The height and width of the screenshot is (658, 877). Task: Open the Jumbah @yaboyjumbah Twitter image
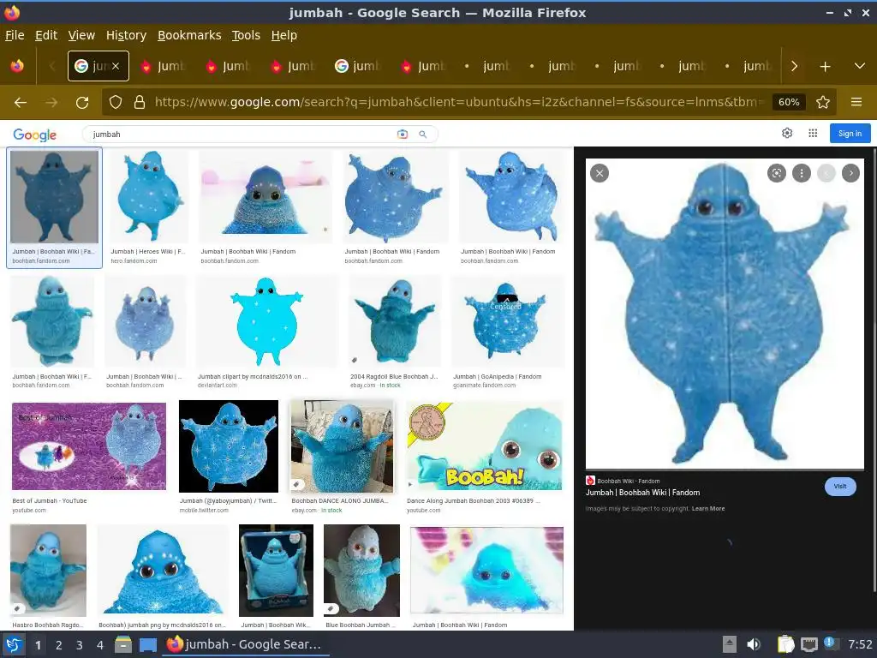pos(228,446)
